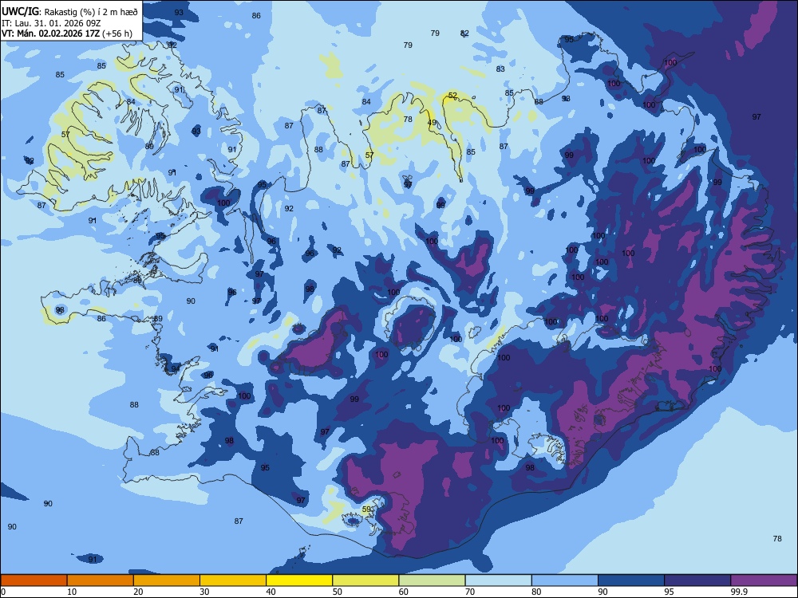Click the medium blue 80–90 legend swatch

click(x=565, y=580)
